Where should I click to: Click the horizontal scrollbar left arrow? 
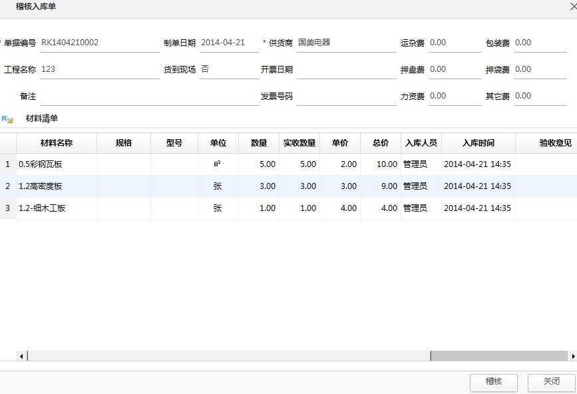[22, 356]
